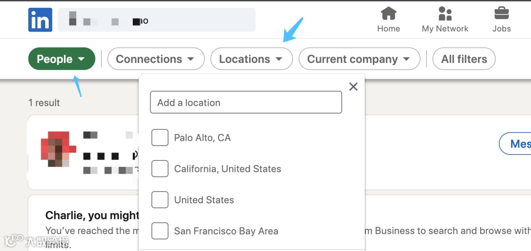Expand the Connections filter dropdown

pos(155,59)
